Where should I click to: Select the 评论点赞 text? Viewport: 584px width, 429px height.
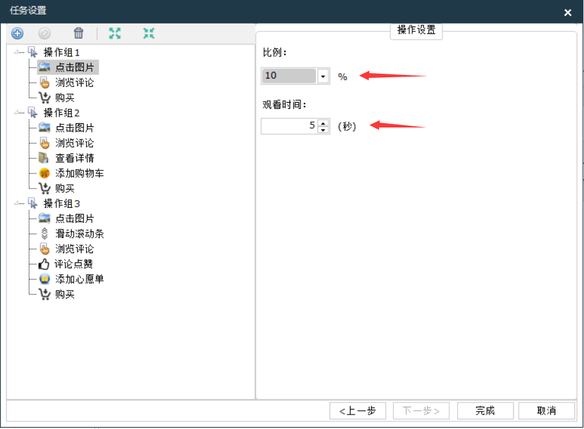point(73,264)
